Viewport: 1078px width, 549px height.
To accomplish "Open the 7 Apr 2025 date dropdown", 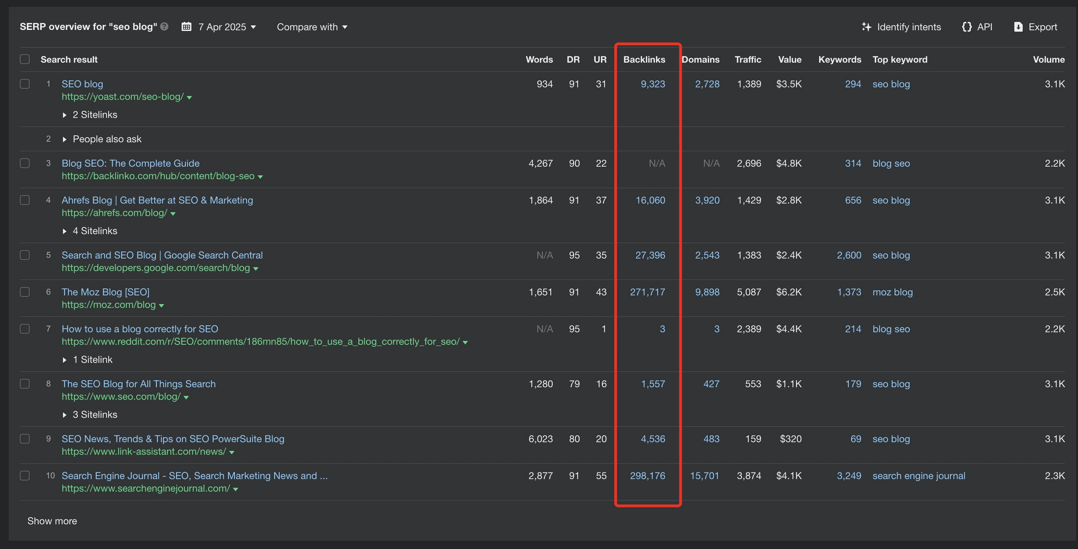I will [227, 27].
